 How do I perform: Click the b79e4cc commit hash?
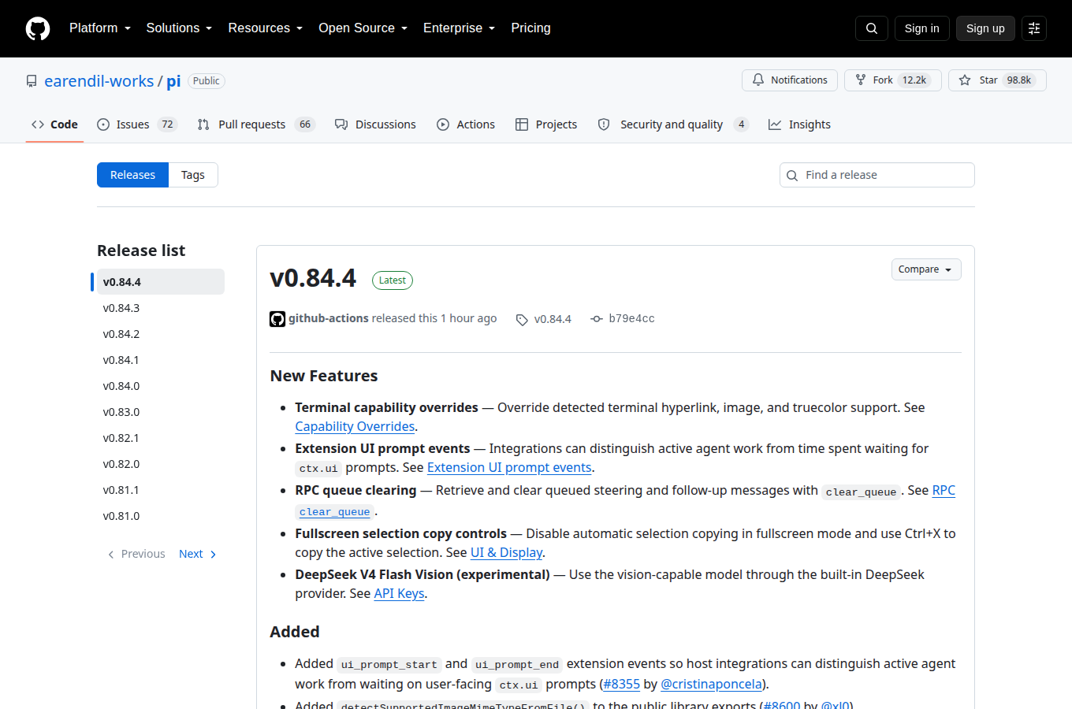[631, 318]
